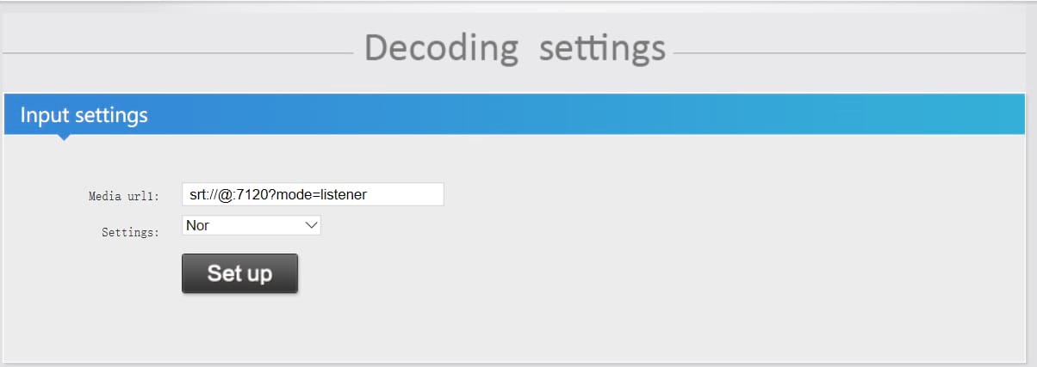Click the horizontal line right of the title
This screenshot has height=367, width=1037.
[853, 53]
